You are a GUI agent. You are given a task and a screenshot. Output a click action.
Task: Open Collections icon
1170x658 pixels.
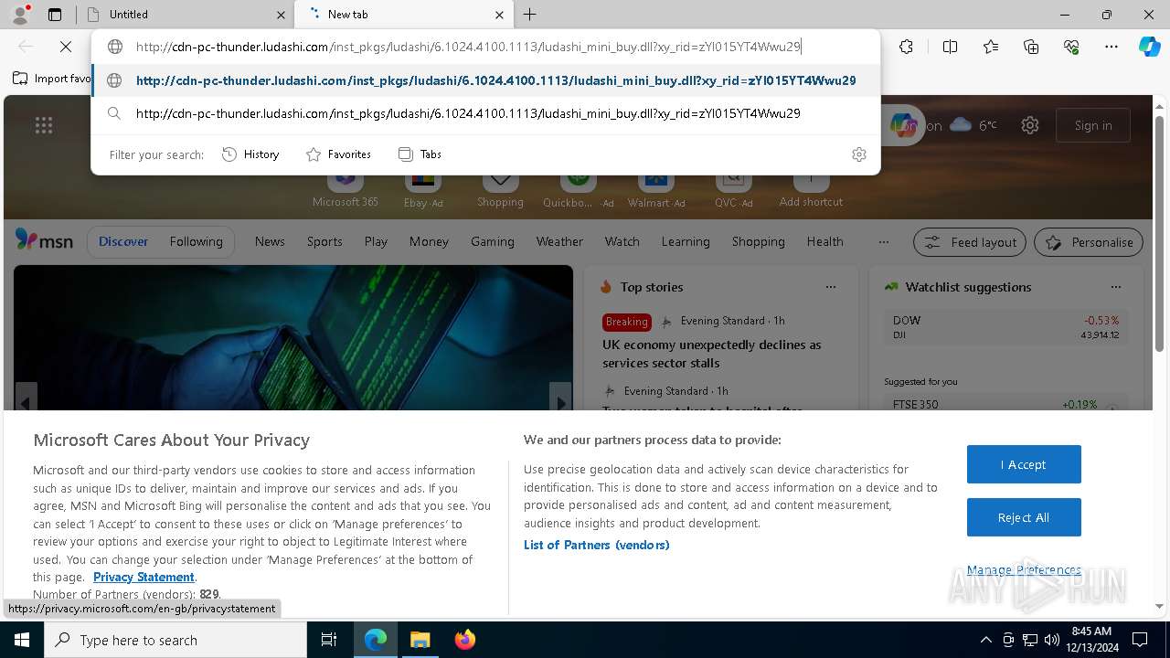[1031, 47]
